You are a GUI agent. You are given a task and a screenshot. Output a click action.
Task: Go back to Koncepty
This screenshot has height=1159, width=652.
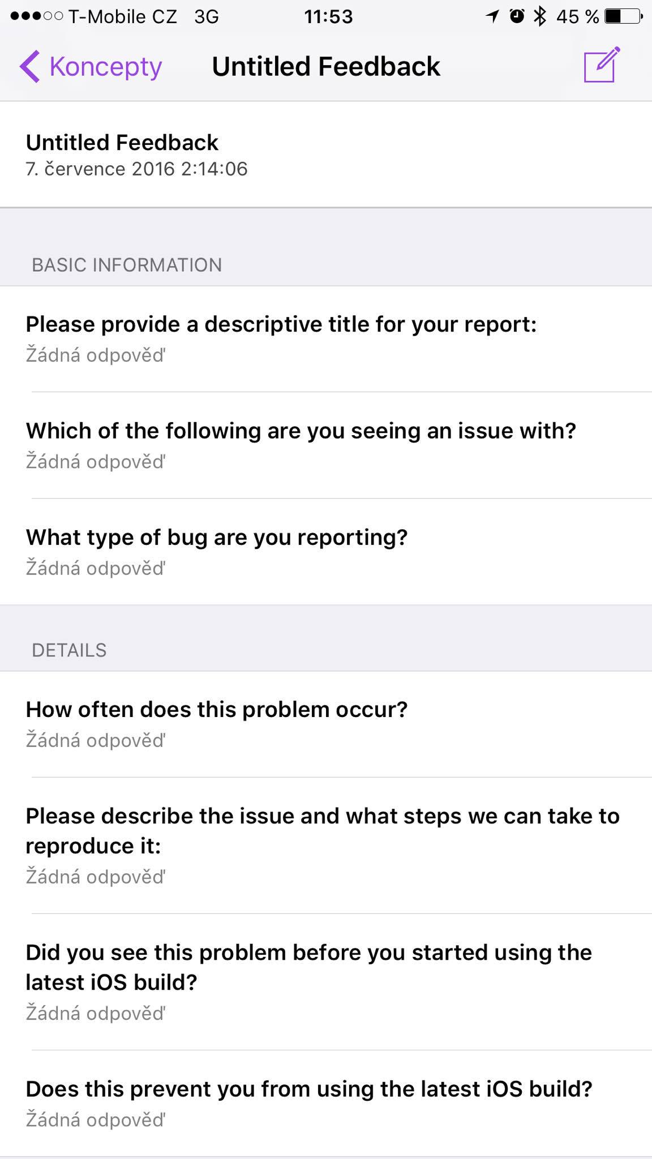click(x=105, y=67)
